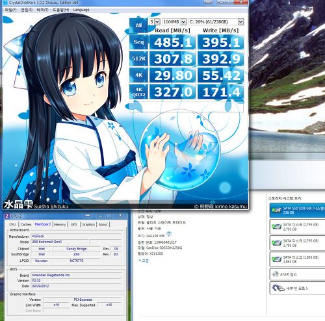Click the 4K write value 55.42
This screenshot has height=321, width=325.
point(221,75)
